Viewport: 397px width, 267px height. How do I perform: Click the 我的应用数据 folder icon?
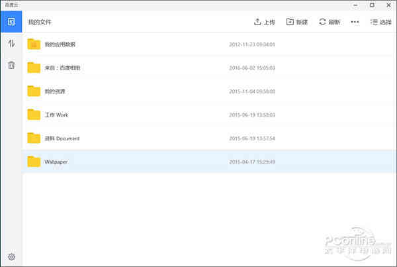34,44
